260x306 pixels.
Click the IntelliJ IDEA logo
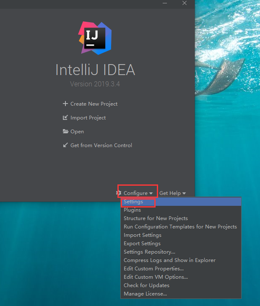coord(95,38)
